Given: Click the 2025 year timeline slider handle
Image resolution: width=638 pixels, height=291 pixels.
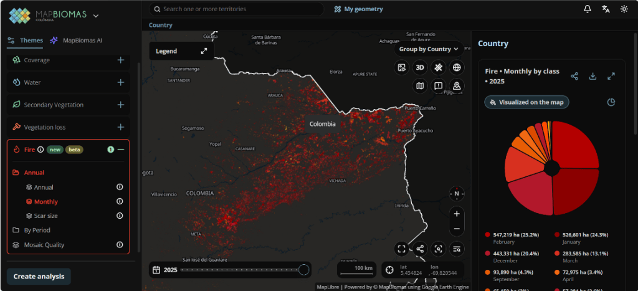Looking at the screenshot, I should pyautogui.click(x=303, y=269).
